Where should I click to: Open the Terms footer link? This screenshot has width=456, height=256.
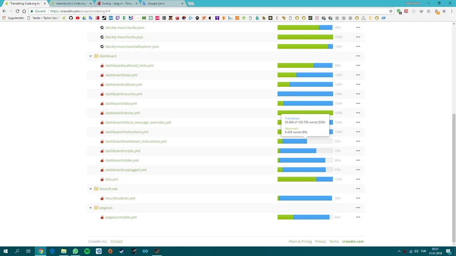[334, 241]
